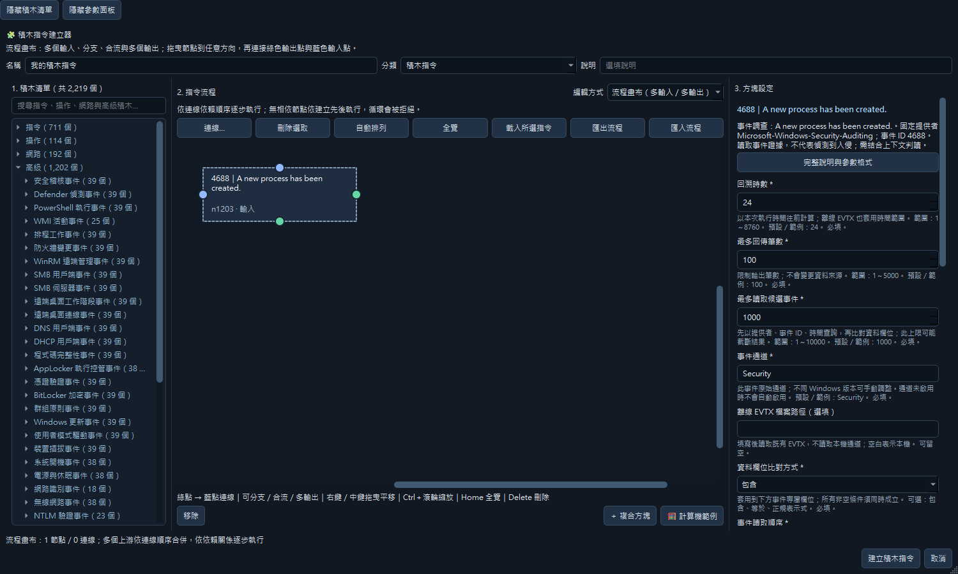Select 防火牆變更事件 tree item
Screen dimensions: 958x574
pos(76,248)
